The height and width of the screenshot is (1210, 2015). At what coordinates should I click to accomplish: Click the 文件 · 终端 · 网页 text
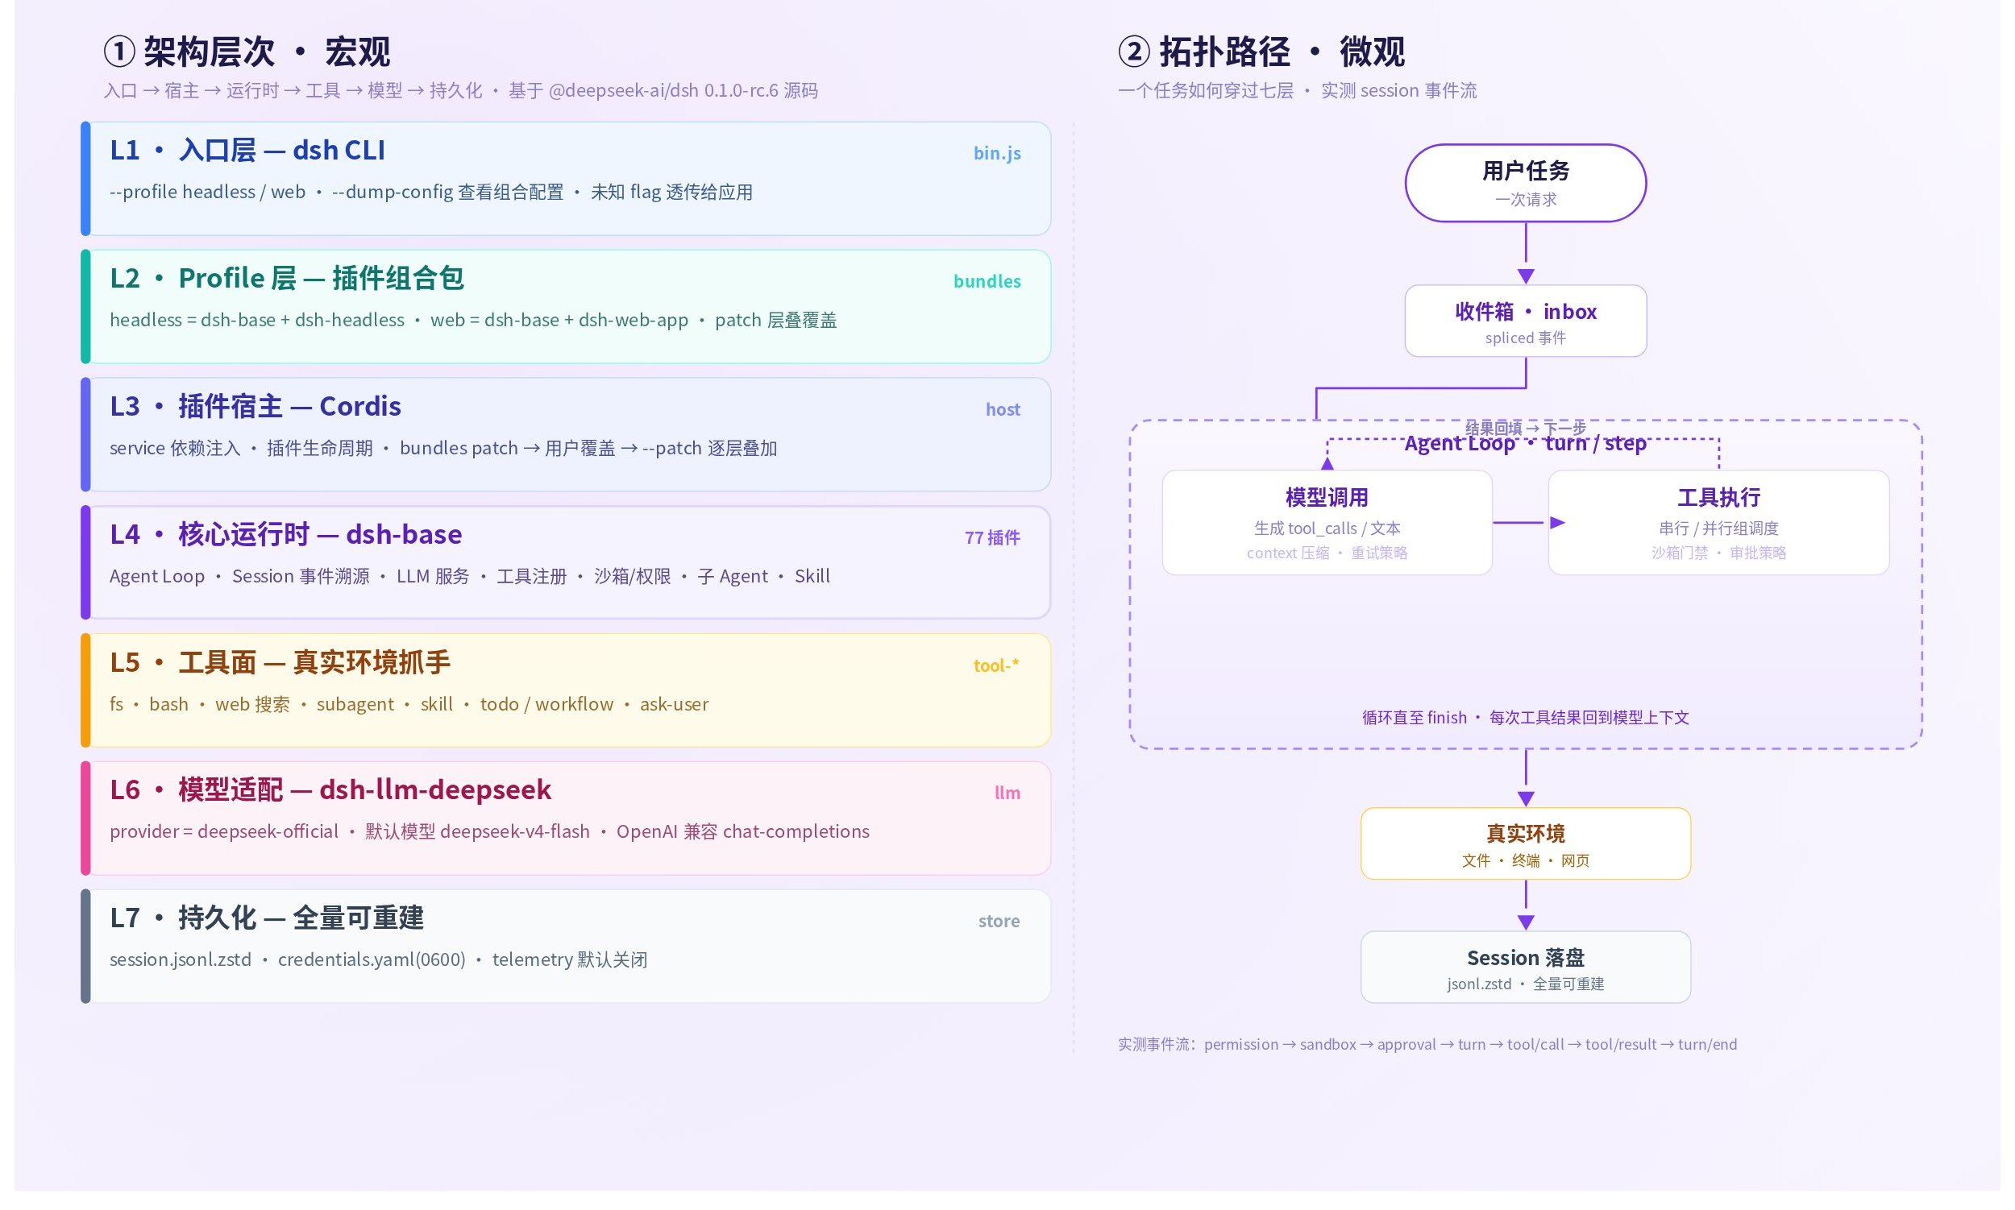1526,861
